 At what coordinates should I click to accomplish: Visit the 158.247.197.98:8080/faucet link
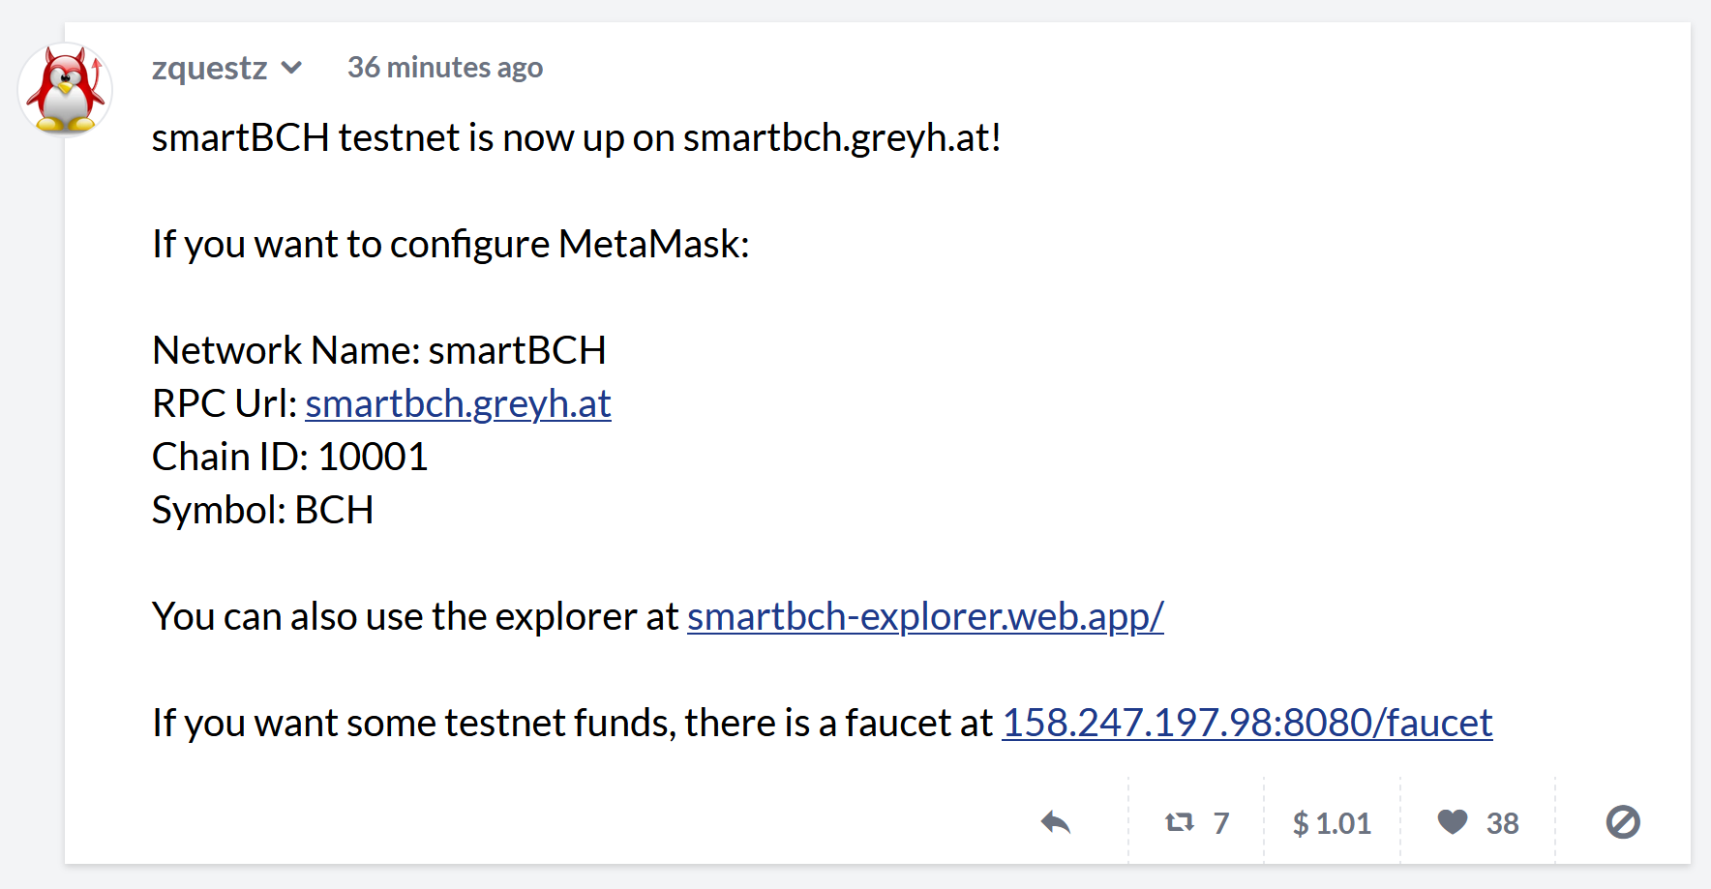pos(1247,723)
